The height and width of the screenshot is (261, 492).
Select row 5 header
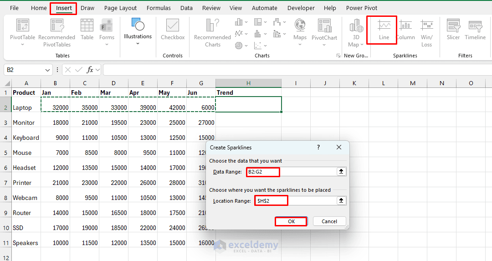(5, 153)
